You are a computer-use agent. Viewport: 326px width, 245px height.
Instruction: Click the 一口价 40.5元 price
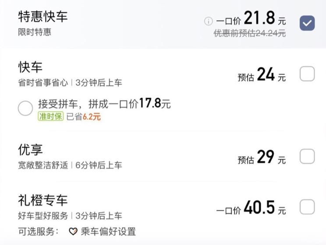[x=251, y=208]
